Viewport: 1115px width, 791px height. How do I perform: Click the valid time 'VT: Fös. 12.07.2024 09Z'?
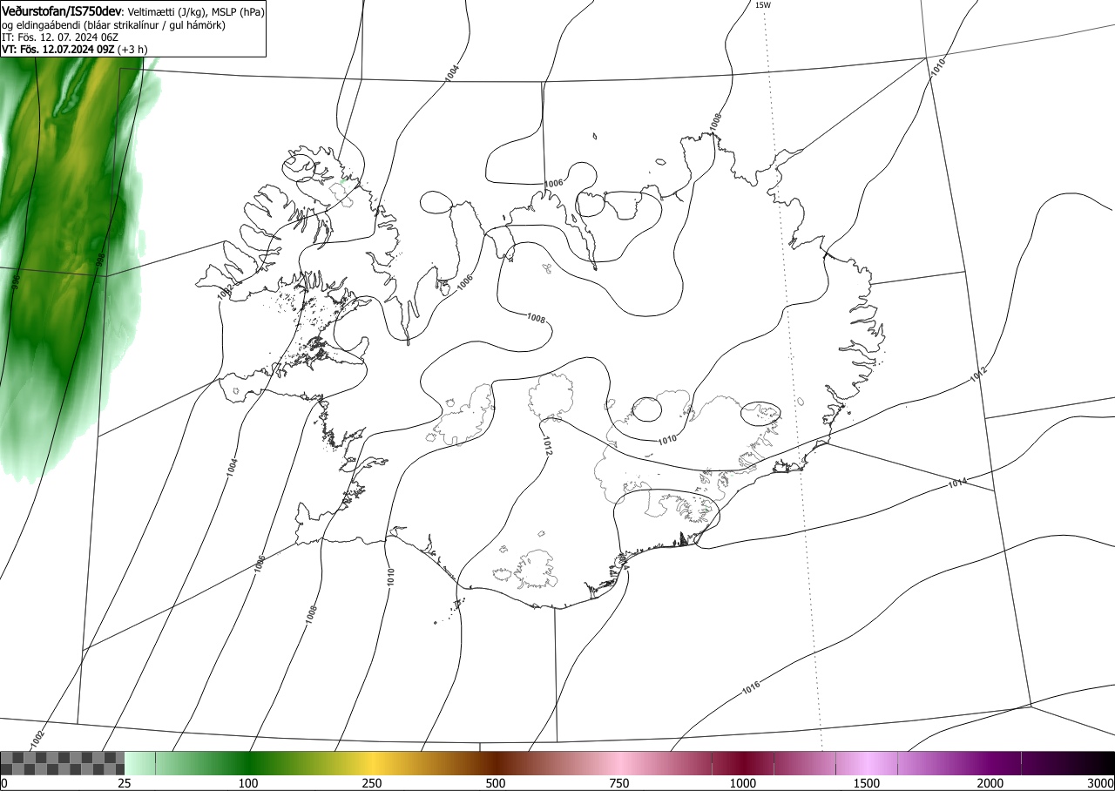pos(57,50)
